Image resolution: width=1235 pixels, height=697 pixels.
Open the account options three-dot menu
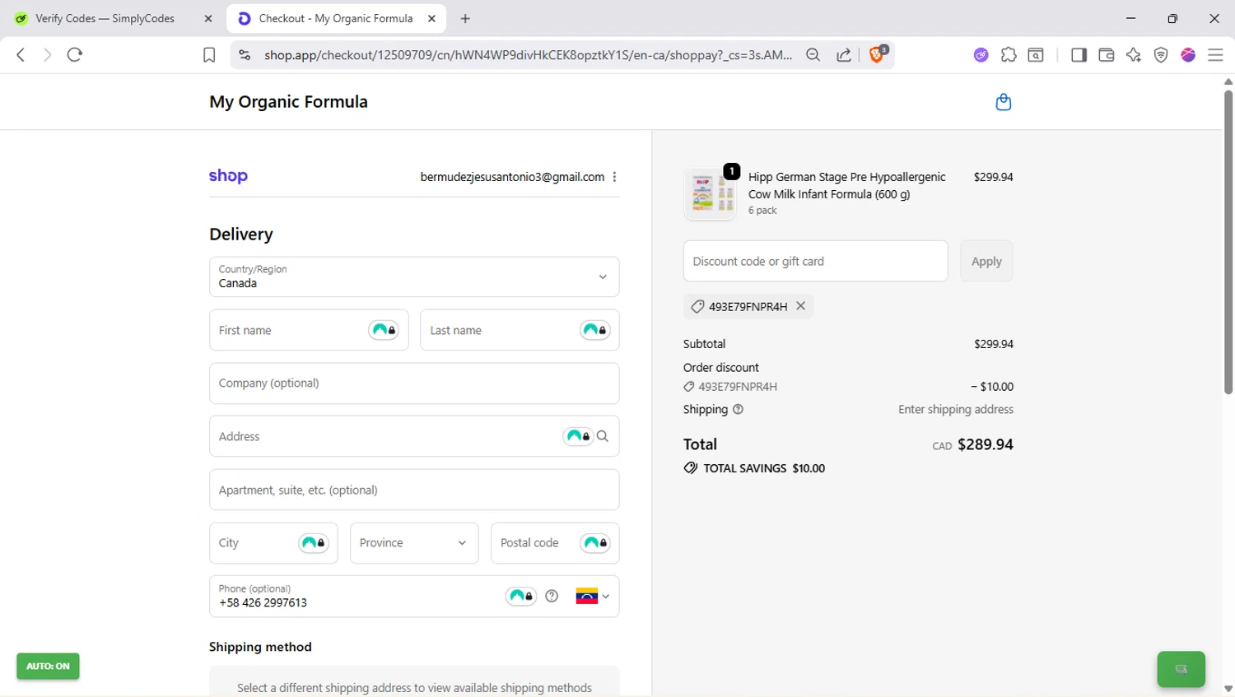tap(614, 177)
